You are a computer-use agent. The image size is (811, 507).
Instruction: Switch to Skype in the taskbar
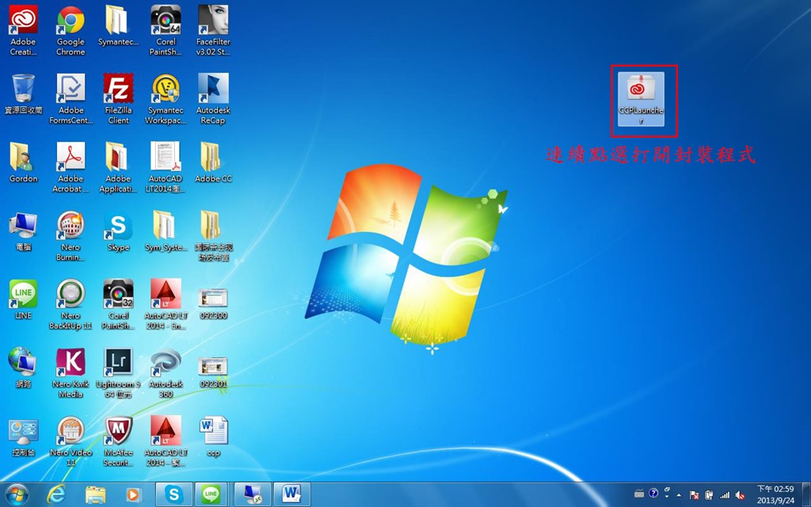pyautogui.click(x=173, y=494)
